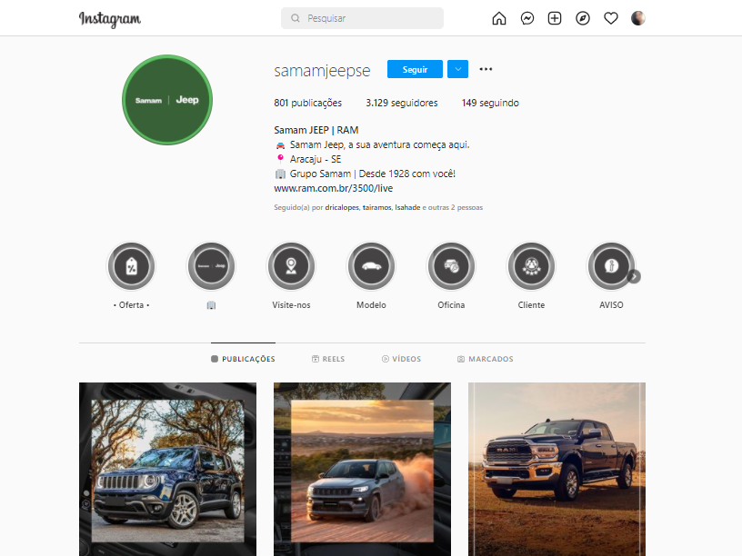Image resolution: width=742 pixels, height=556 pixels.
Task: Open Messenger direct messages icon
Action: (x=526, y=18)
